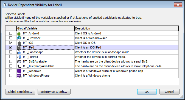Click the envelope icon for MT_SMSAvailable
Viewport: 185px width, 100px height.
pos(19,62)
